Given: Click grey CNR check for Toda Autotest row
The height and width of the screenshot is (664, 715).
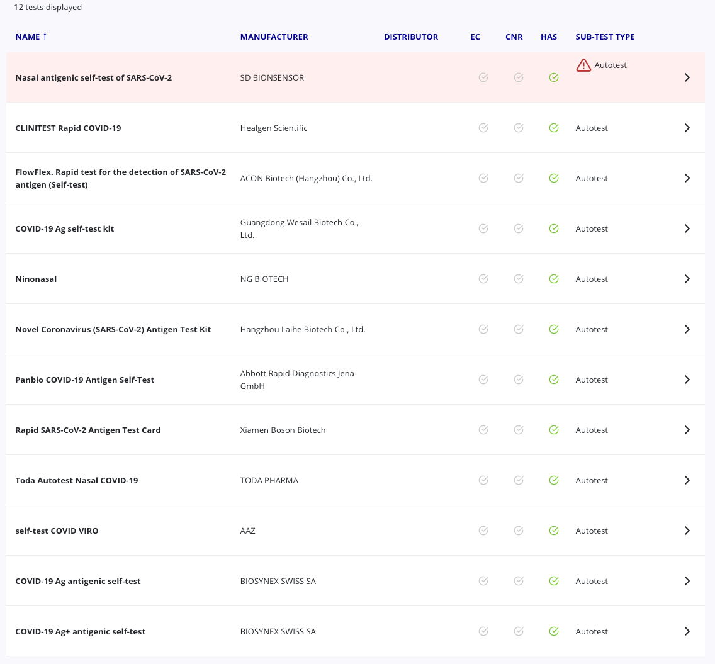Looking at the screenshot, I should point(519,480).
